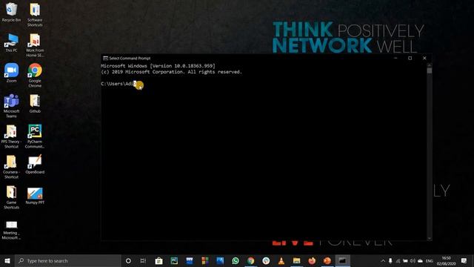474x267 pixels.
Task: Launch OpenBoard desktop shortcut
Action: (x=35, y=165)
